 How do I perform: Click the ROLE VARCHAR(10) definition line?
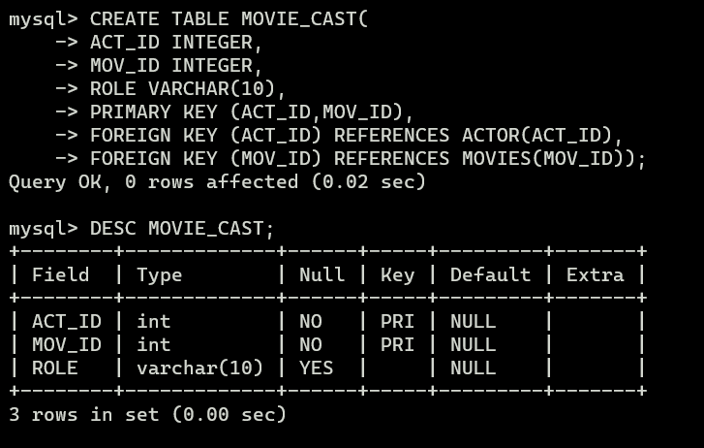188,89
